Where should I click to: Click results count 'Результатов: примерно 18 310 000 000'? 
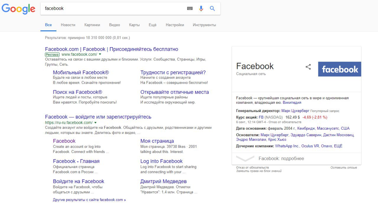[78, 38]
